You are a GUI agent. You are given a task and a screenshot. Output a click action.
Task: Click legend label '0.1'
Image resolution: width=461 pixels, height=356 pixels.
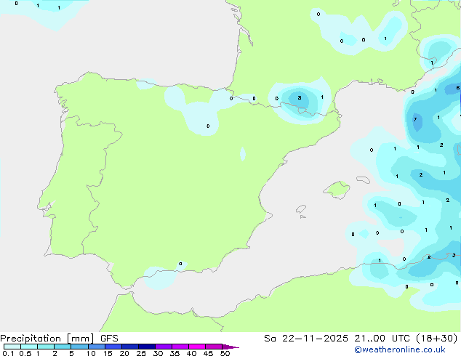click(8, 353)
